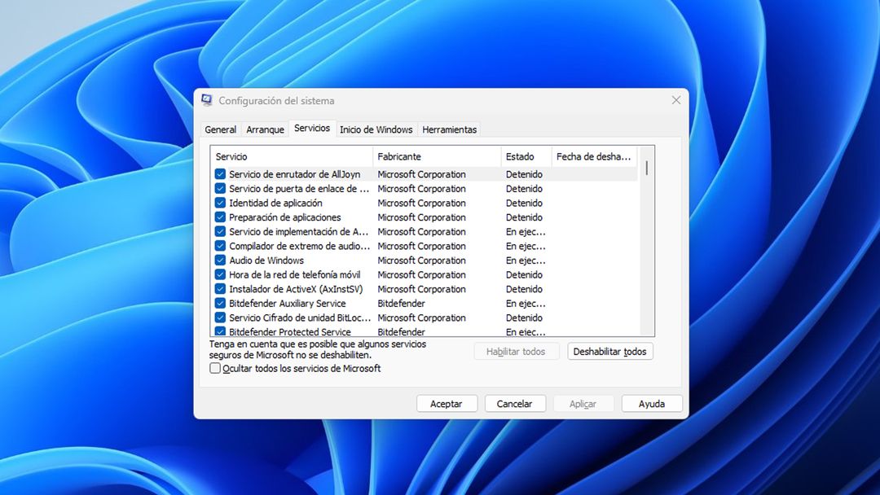
Task: Click the scrollbar down arrow
Action: pyautogui.click(x=648, y=331)
